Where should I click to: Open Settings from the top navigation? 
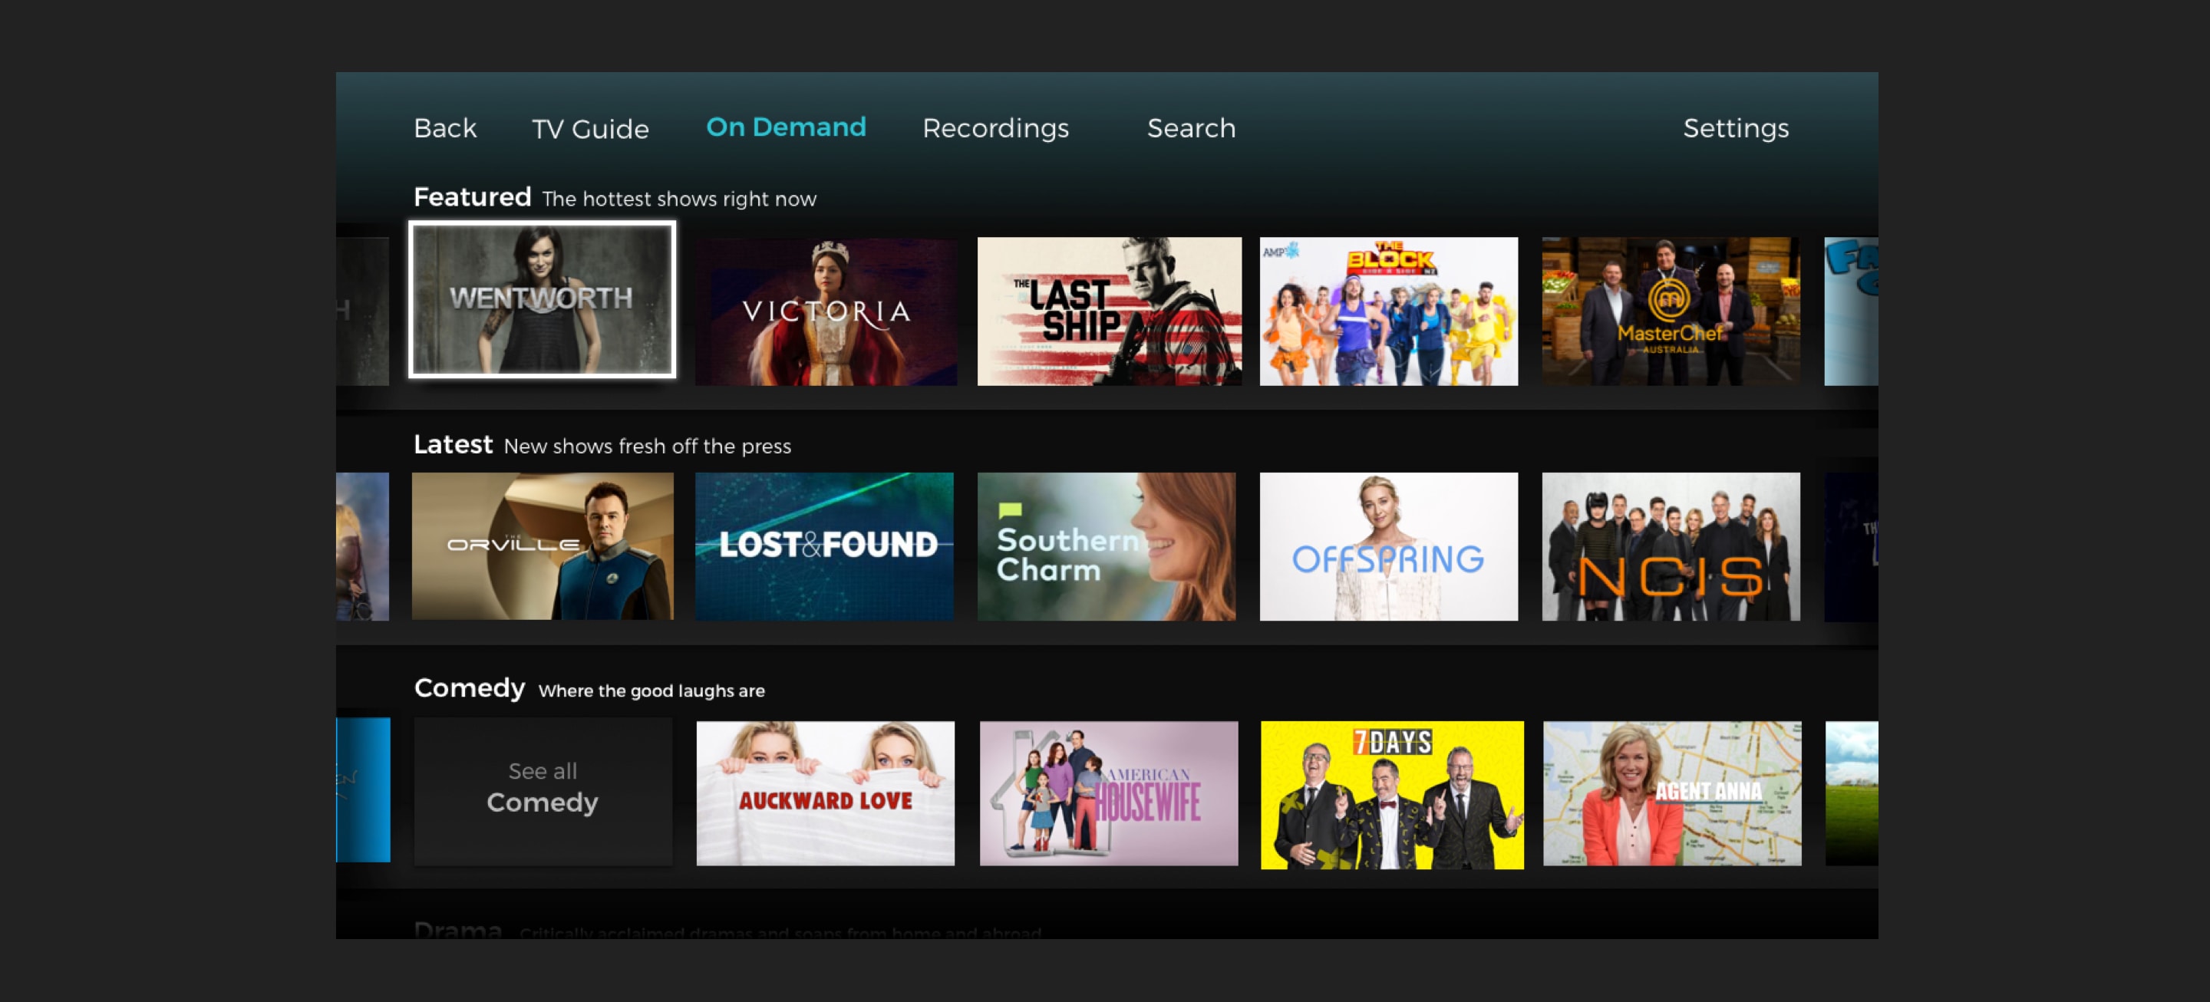point(1737,128)
